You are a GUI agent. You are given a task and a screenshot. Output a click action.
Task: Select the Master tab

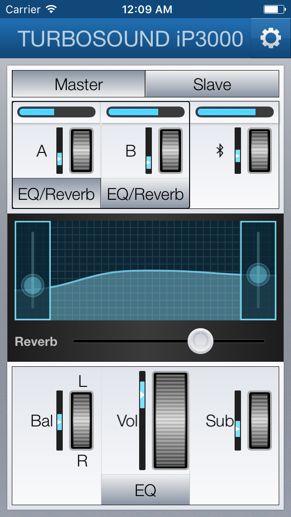click(79, 84)
